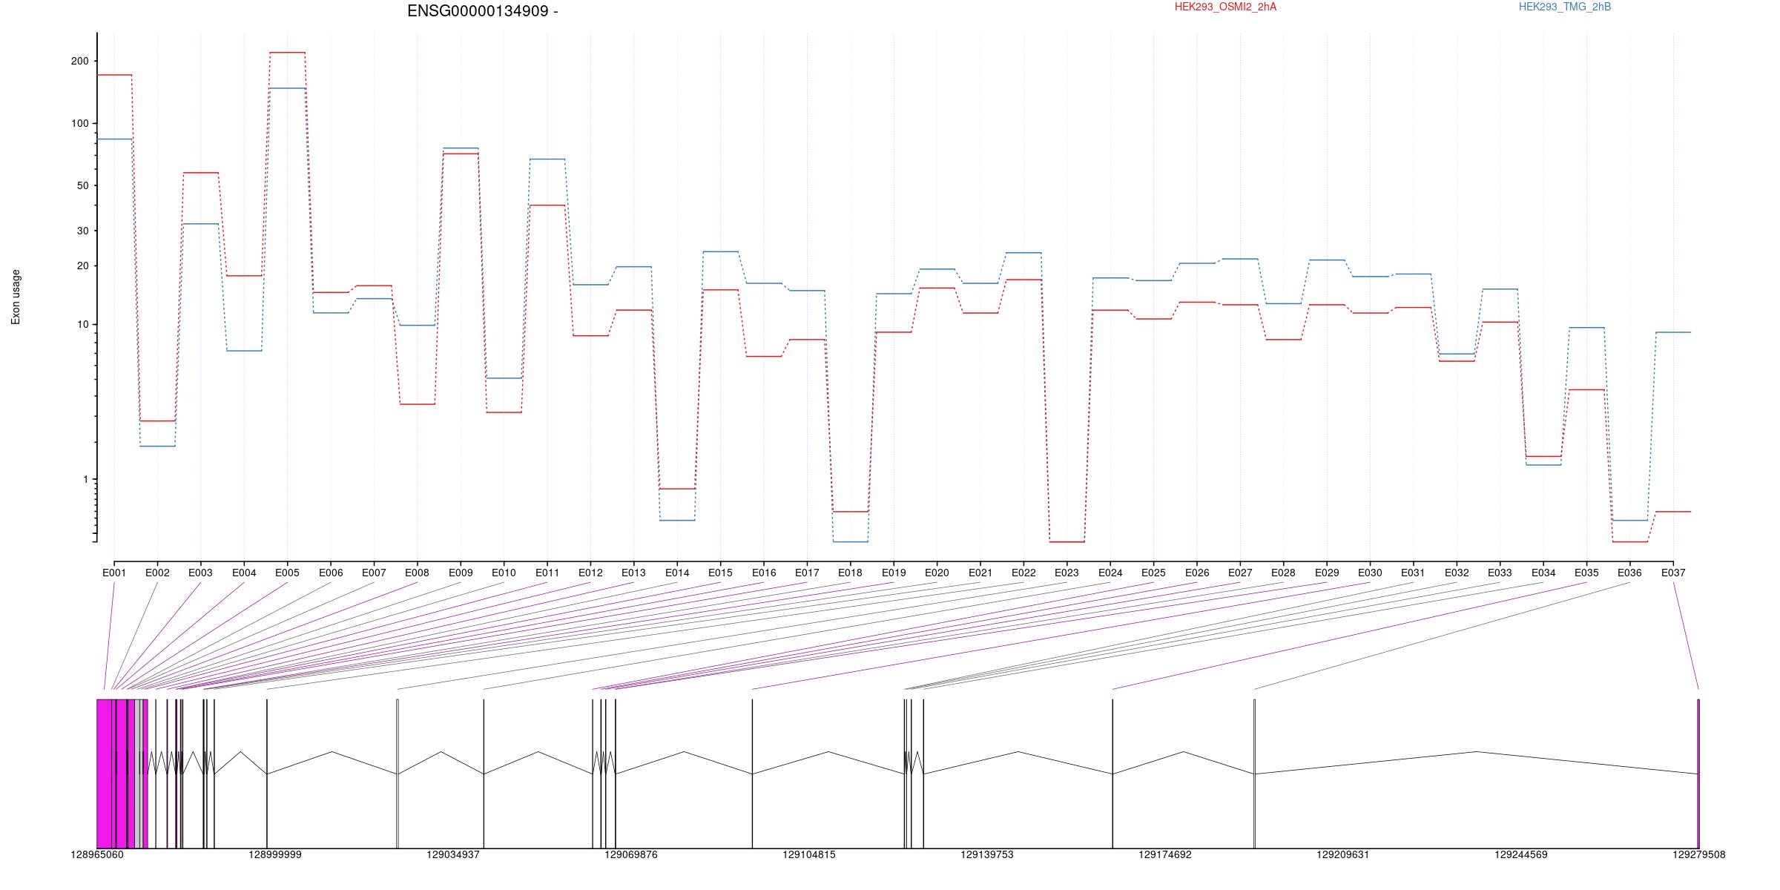Click the y-axis value 1
The width and height of the screenshot is (1780, 890).
click(x=85, y=479)
